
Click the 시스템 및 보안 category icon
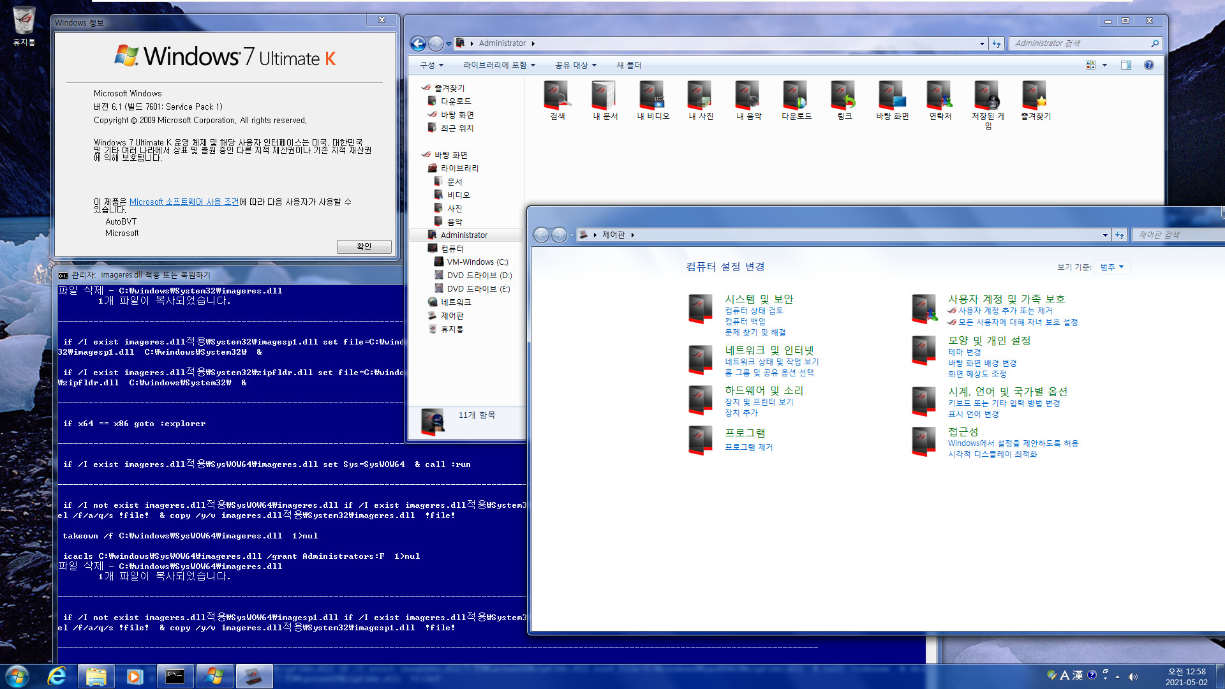pyautogui.click(x=701, y=309)
